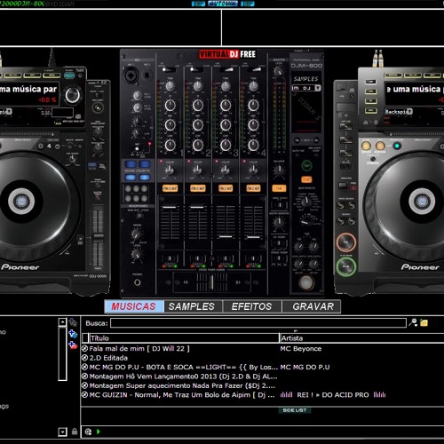Open the samples bank dropdown on the mixer
Viewport: 444px width, 444px height.
point(318,88)
